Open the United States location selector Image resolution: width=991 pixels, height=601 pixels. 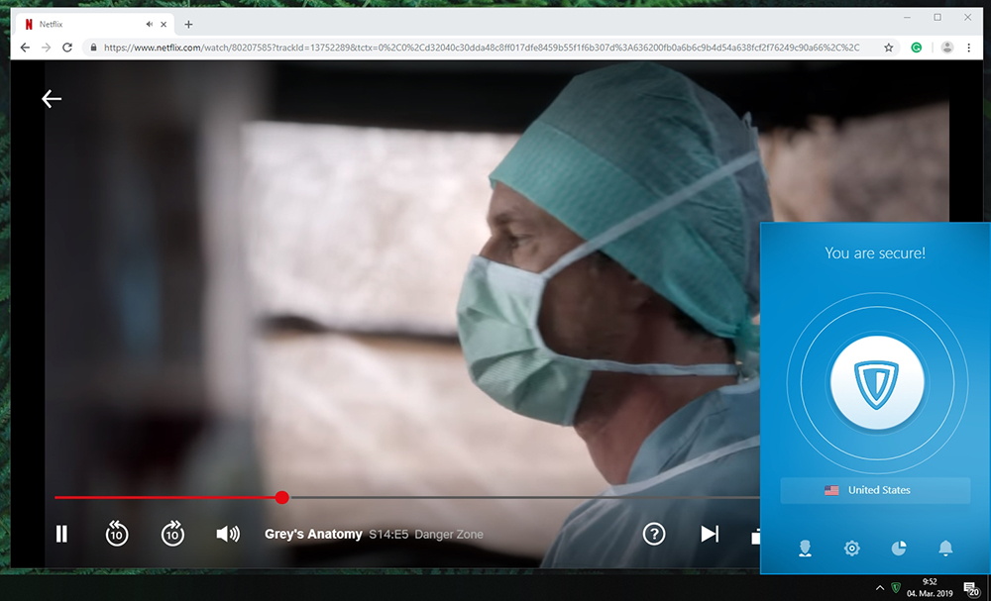(875, 490)
